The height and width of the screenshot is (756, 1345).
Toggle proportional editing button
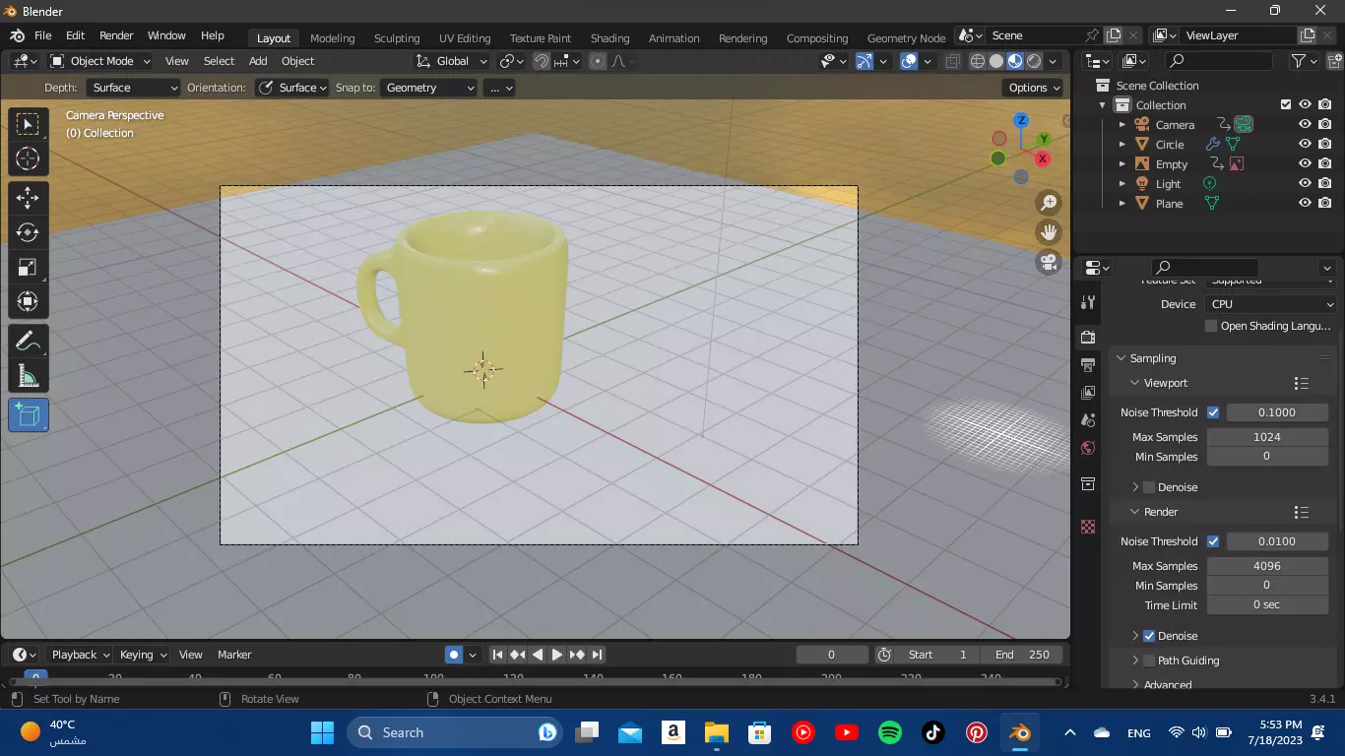598,61
